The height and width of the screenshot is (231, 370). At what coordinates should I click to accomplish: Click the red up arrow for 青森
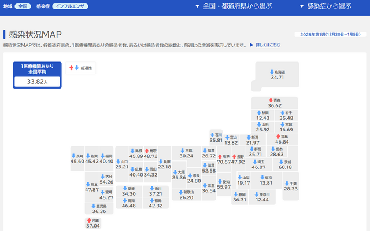[271, 100]
